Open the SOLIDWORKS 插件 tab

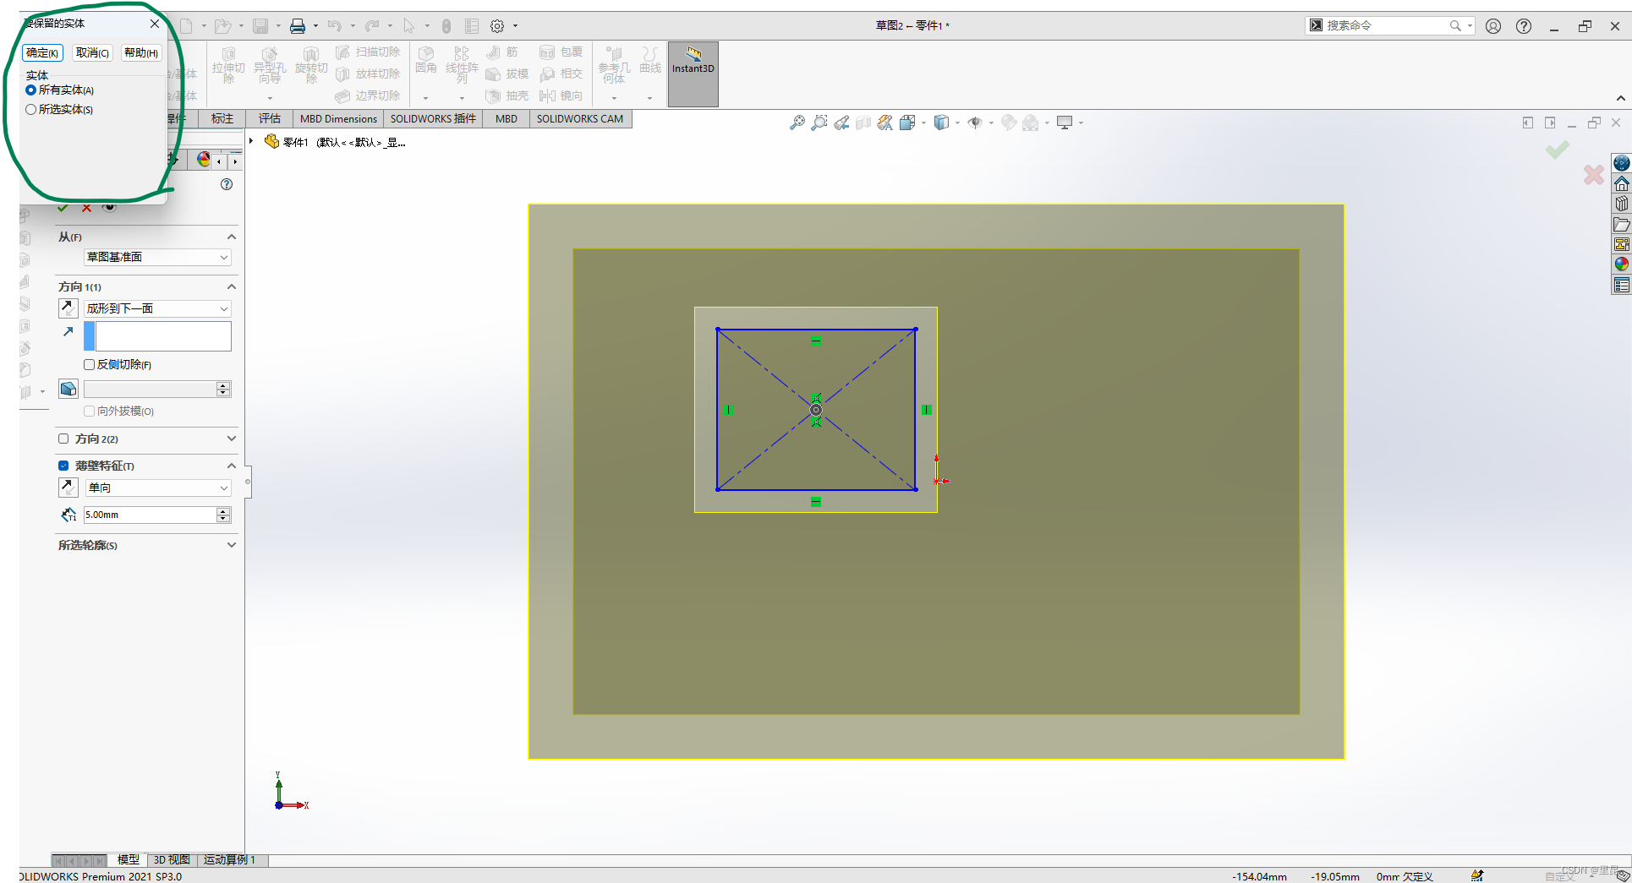[x=433, y=118]
